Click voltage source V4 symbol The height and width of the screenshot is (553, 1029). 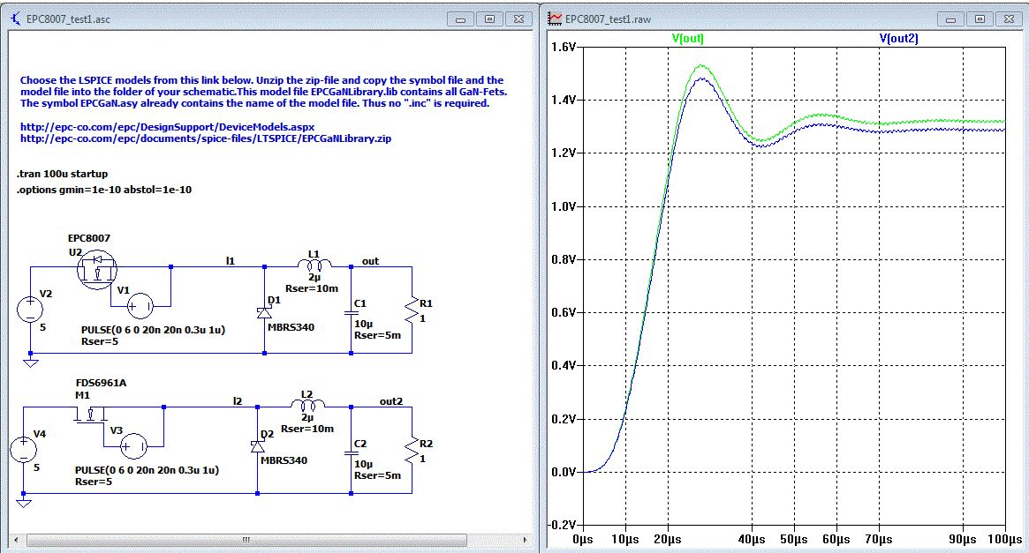pos(24,450)
